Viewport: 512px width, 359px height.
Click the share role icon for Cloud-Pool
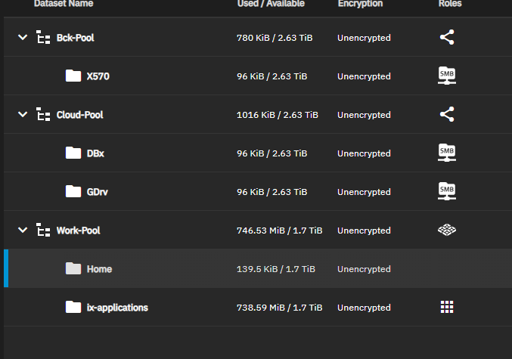pos(447,114)
